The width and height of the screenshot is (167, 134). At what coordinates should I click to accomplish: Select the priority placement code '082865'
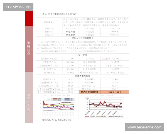(70, 62)
